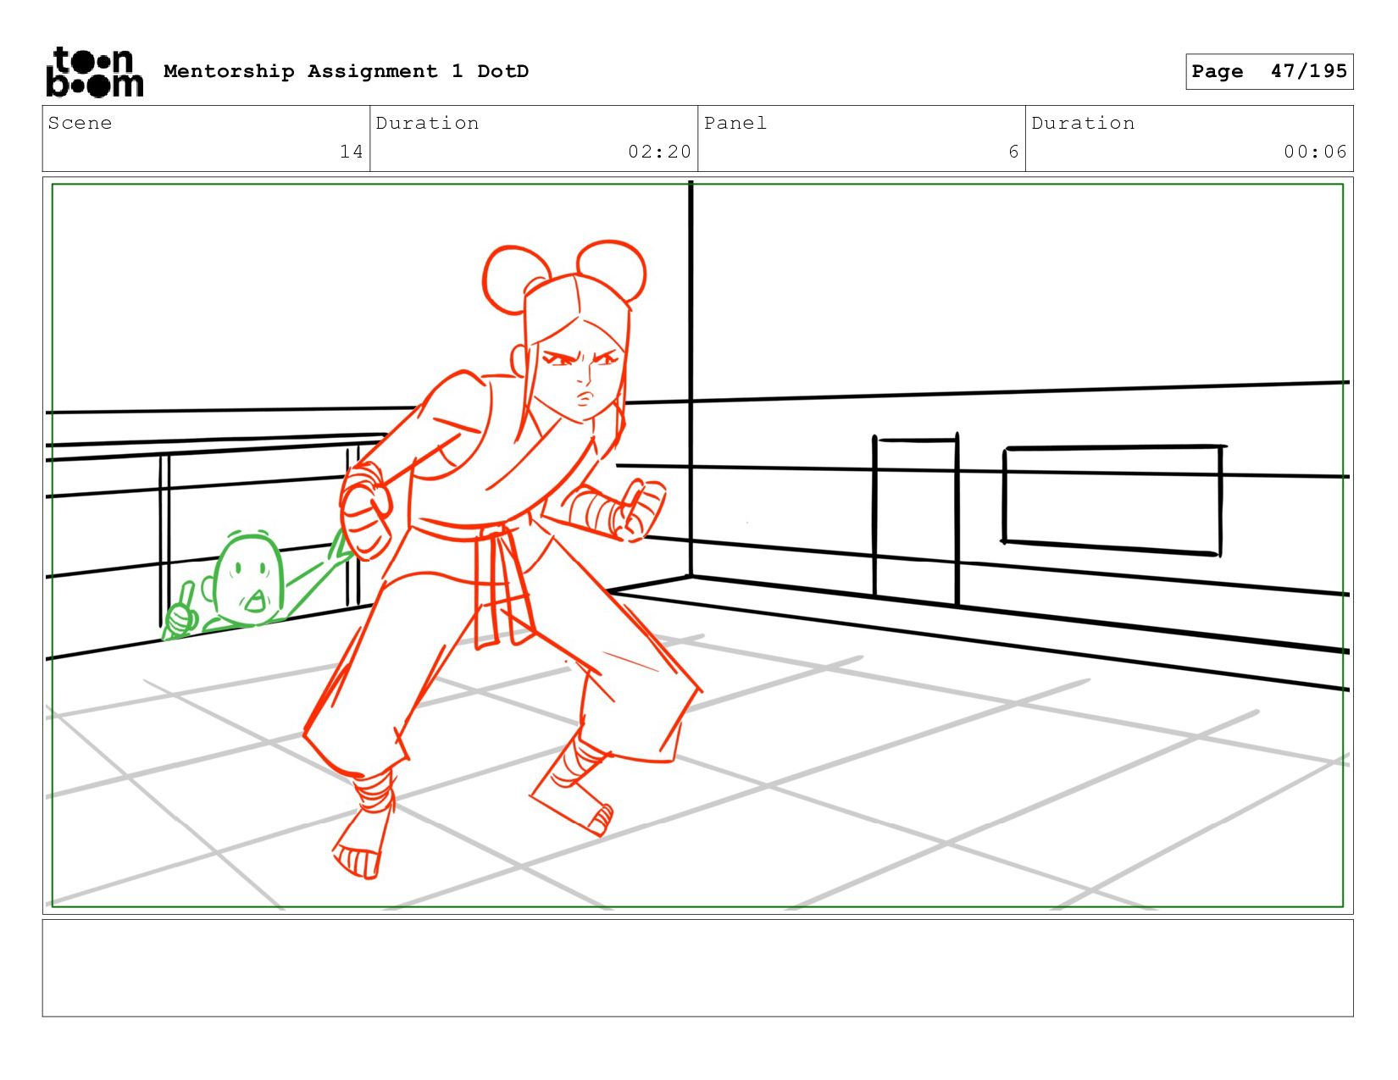
Task: Click the red fighter's left hair bun
Action: pos(513,278)
